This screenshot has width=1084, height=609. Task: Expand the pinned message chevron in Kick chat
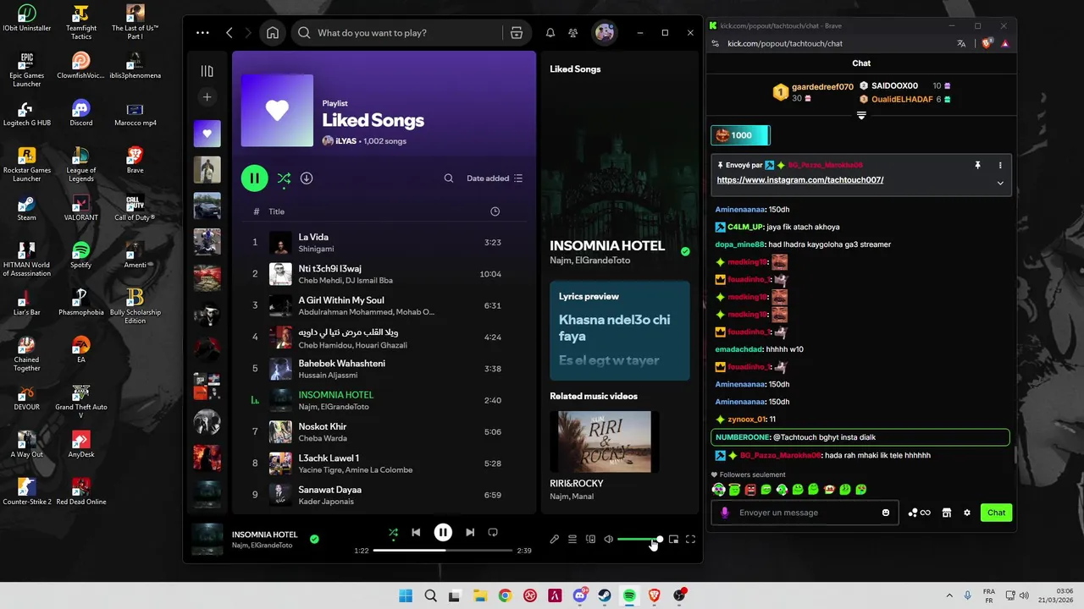pyautogui.click(x=1000, y=183)
